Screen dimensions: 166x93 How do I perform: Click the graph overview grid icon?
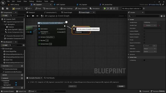click(42, 16)
